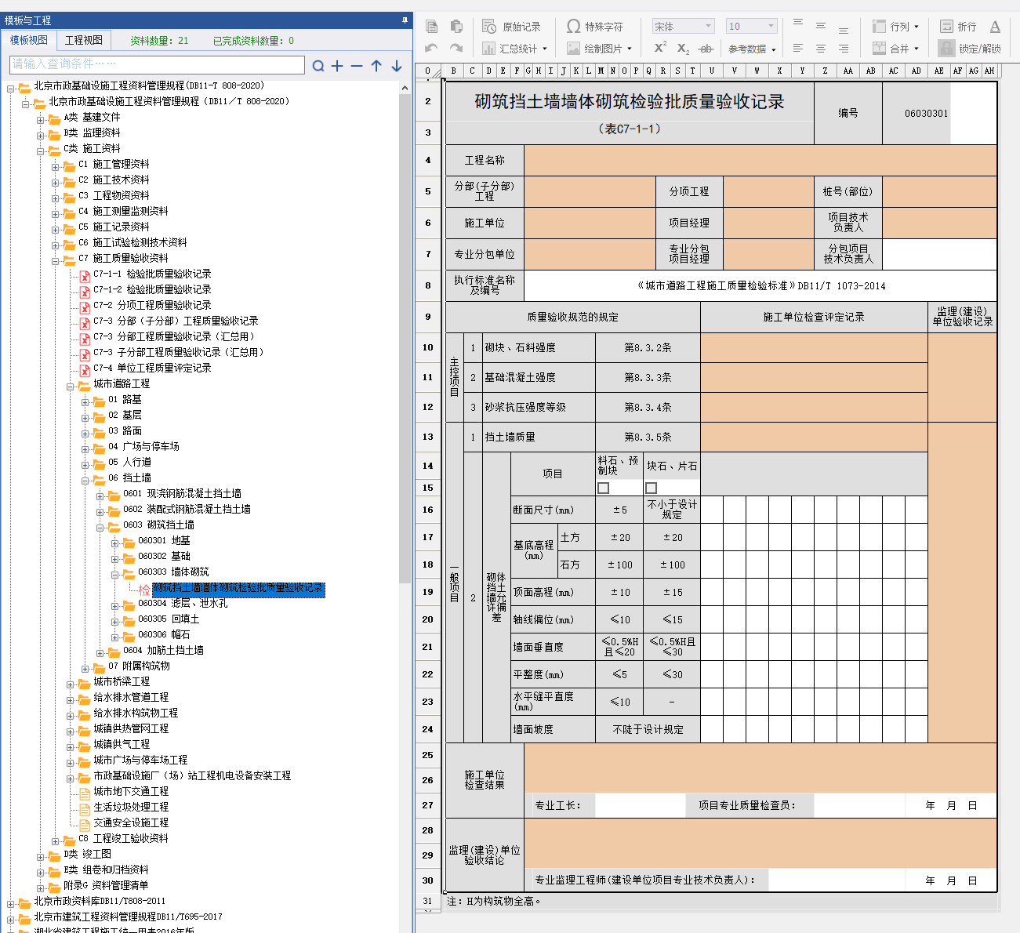Click the paste icon in the toolbar
The height and width of the screenshot is (933, 1020).
(456, 26)
